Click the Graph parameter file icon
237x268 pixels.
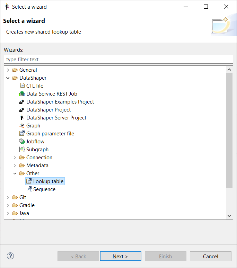click(x=22, y=134)
